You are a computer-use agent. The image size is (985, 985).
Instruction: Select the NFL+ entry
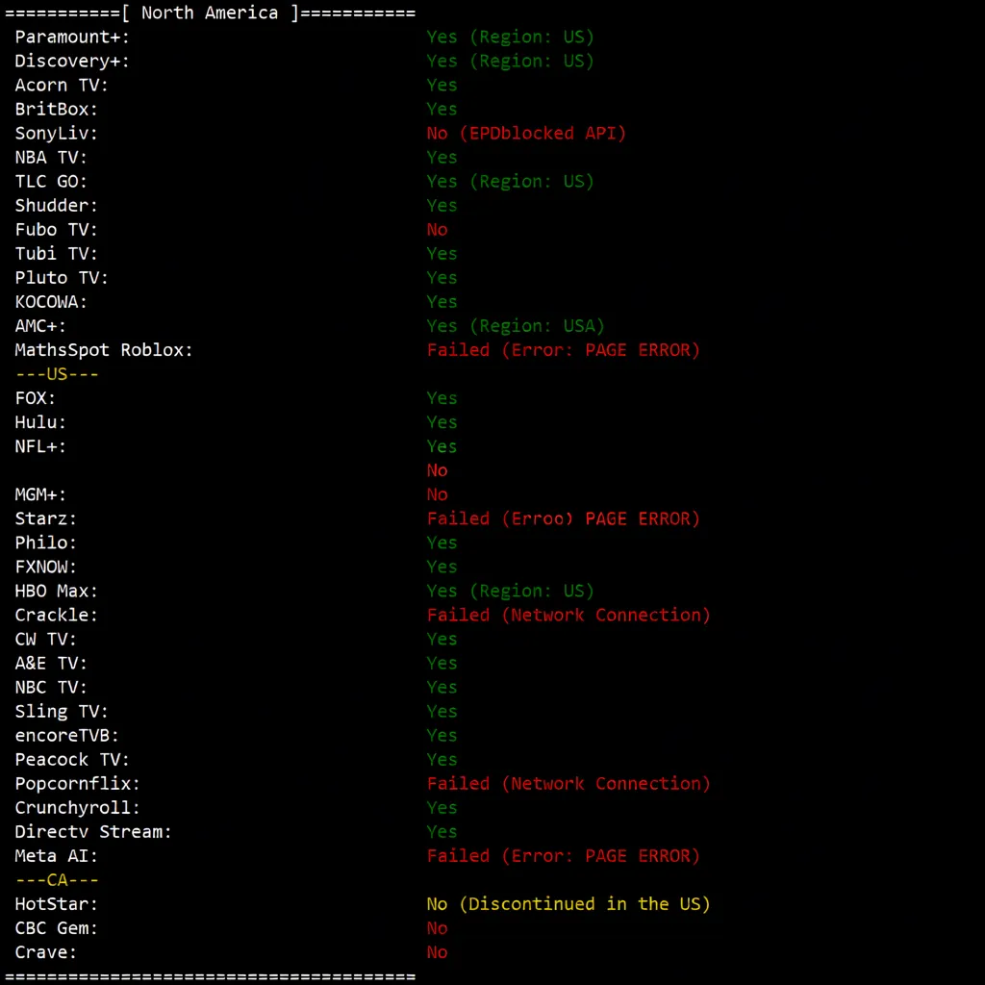pos(39,445)
